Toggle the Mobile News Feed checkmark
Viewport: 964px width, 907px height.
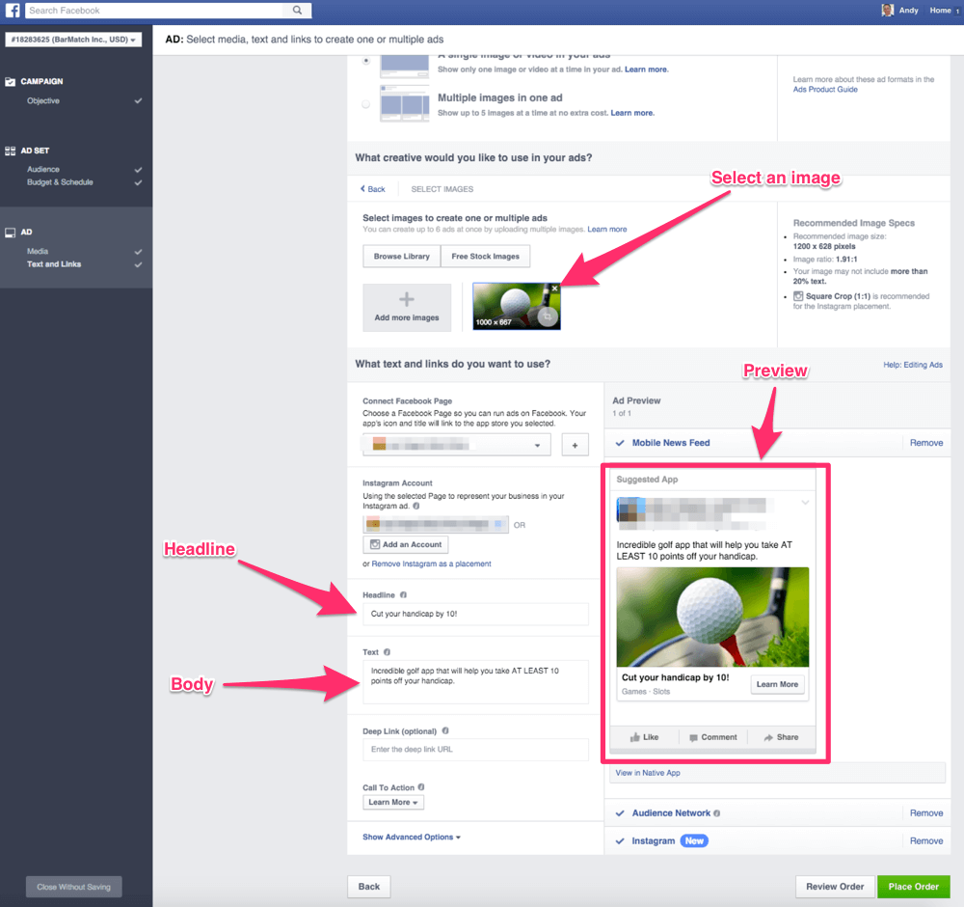(620, 443)
